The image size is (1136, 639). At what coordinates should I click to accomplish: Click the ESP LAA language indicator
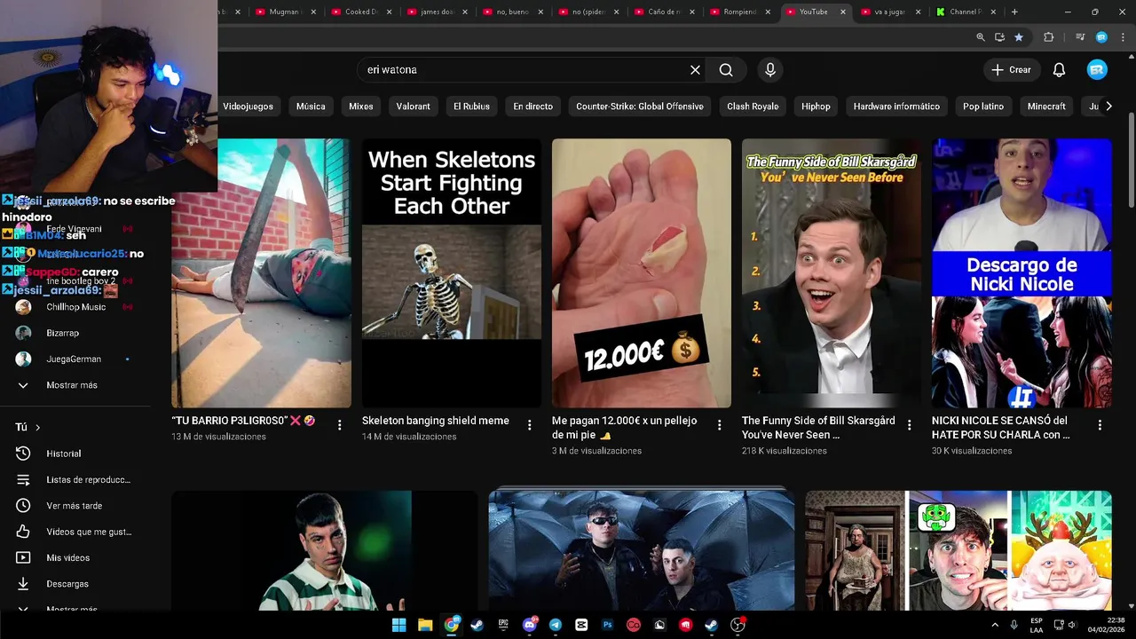tap(1037, 625)
